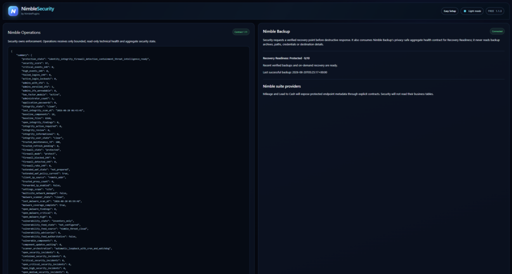Click the "admins_with_2fa" line
The height and width of the screenshot is (274, 512).
pyautogui.click(x=35, y=83)
